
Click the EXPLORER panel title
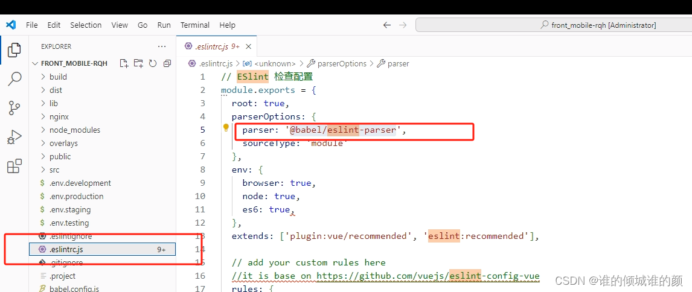point(56,46)
